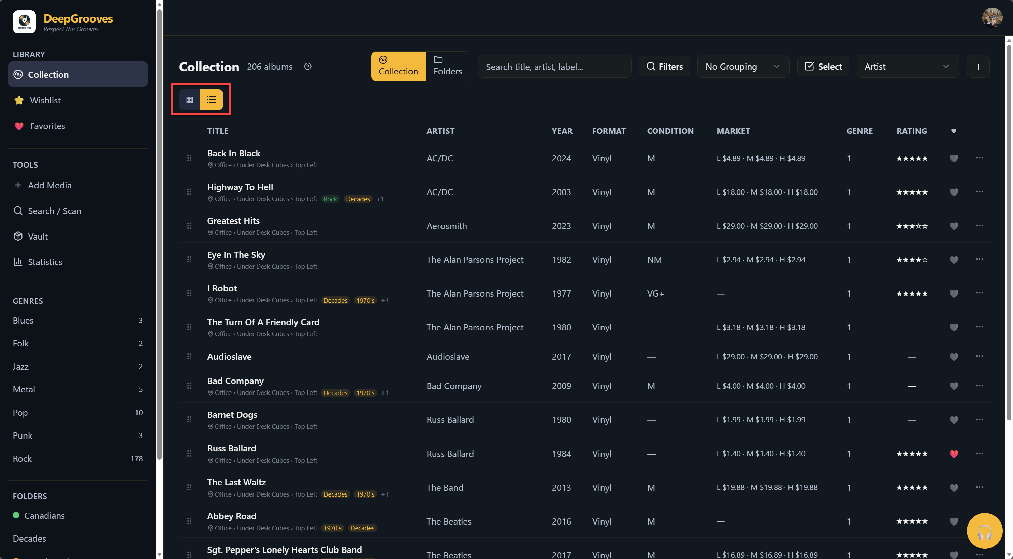Open the more options menu for I Robot
Viewport: 1013px width, 559px height.
pyautogui.click(x=979, y=293)
